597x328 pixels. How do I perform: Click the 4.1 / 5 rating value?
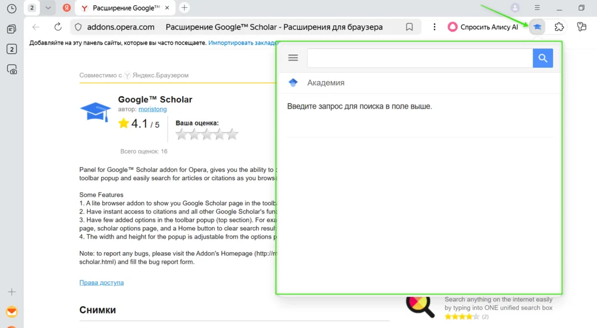145,123
